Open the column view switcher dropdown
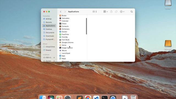This screenshot has height=99, width=176. coord(95,12)
